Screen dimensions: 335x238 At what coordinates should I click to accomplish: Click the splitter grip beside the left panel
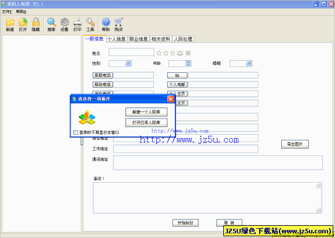click(82, 141)
